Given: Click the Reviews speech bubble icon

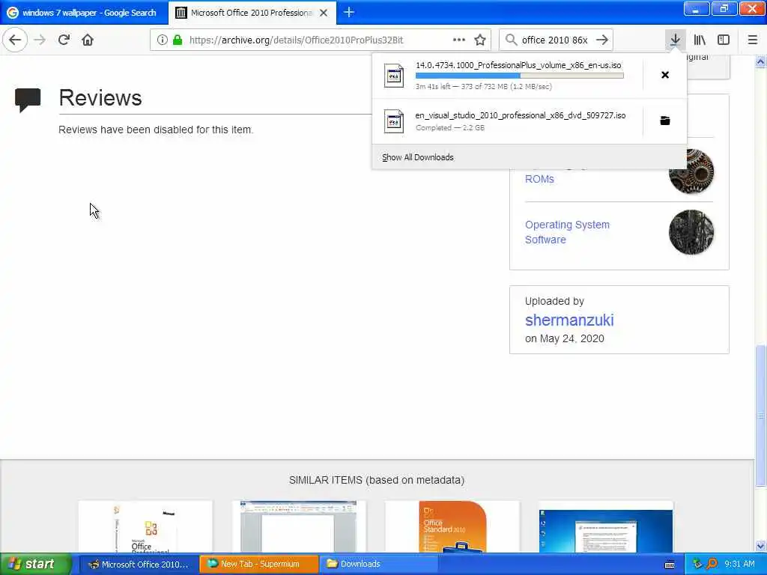Looking at the screenshot, I should pos(28,100).
